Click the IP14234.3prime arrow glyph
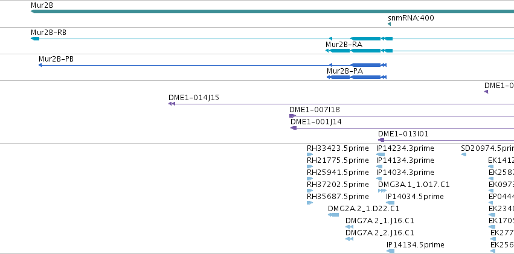Viewport: 514px width, 254px height. (381, 154)
